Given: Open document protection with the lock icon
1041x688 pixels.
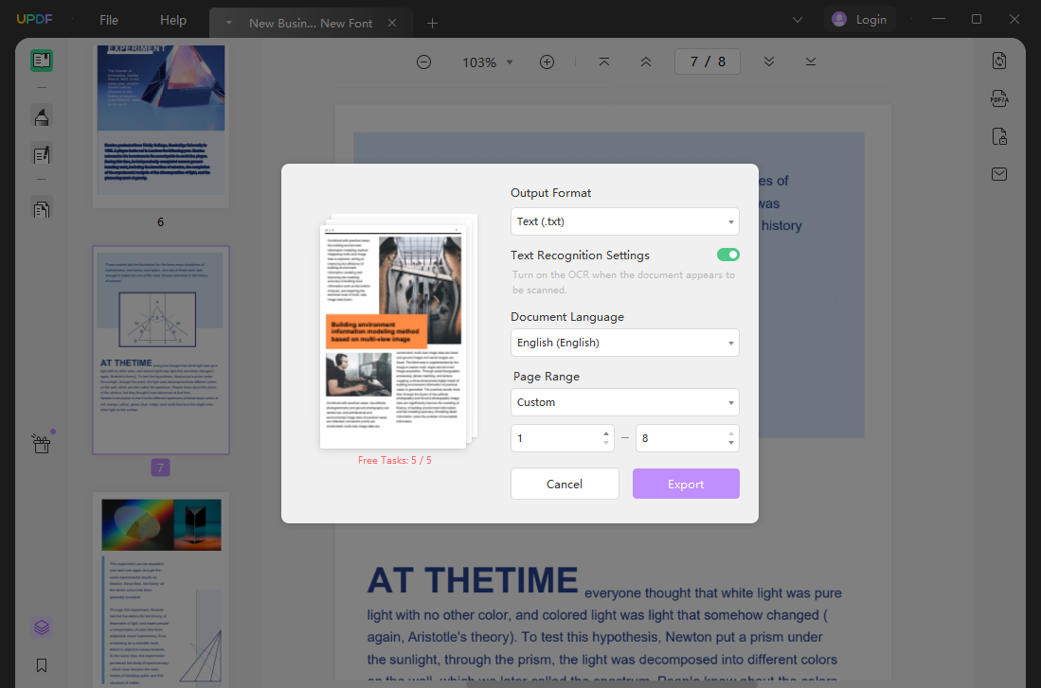Looking at the screenshot, I should point(999,136).
